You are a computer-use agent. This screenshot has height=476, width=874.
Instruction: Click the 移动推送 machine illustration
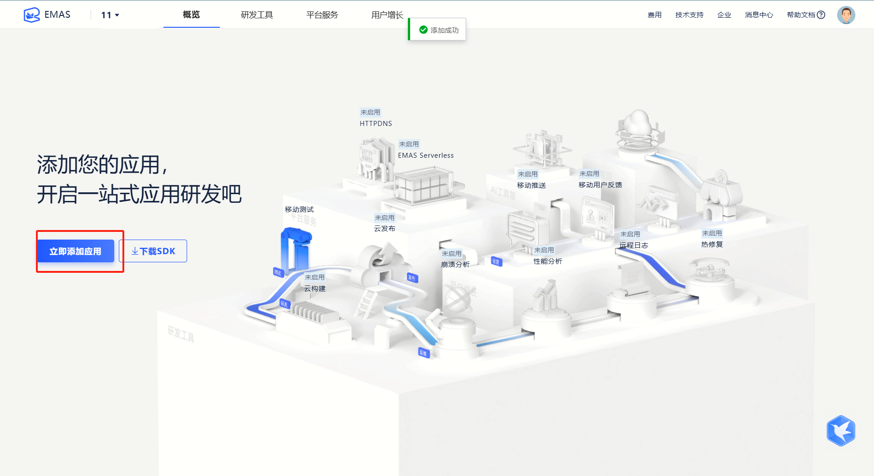pos(542,149)
